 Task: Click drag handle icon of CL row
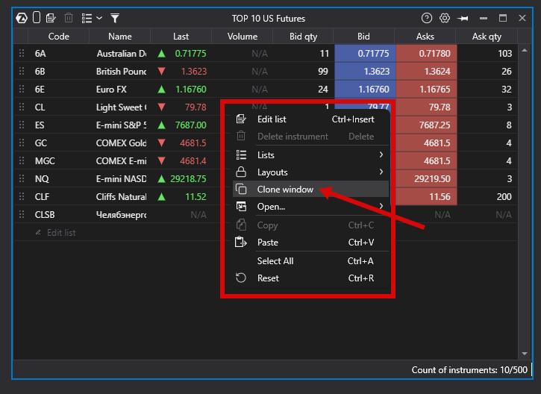pyautogui.click(x=22, y=107)
